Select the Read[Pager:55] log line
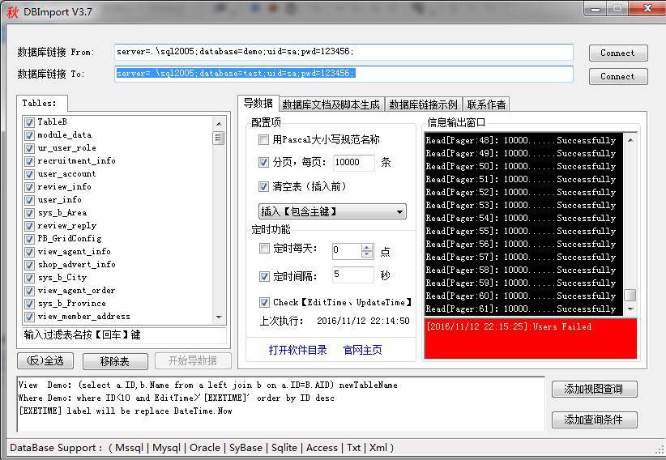Image resolution: width=666 pixels, height=460 pixels. 521,231
